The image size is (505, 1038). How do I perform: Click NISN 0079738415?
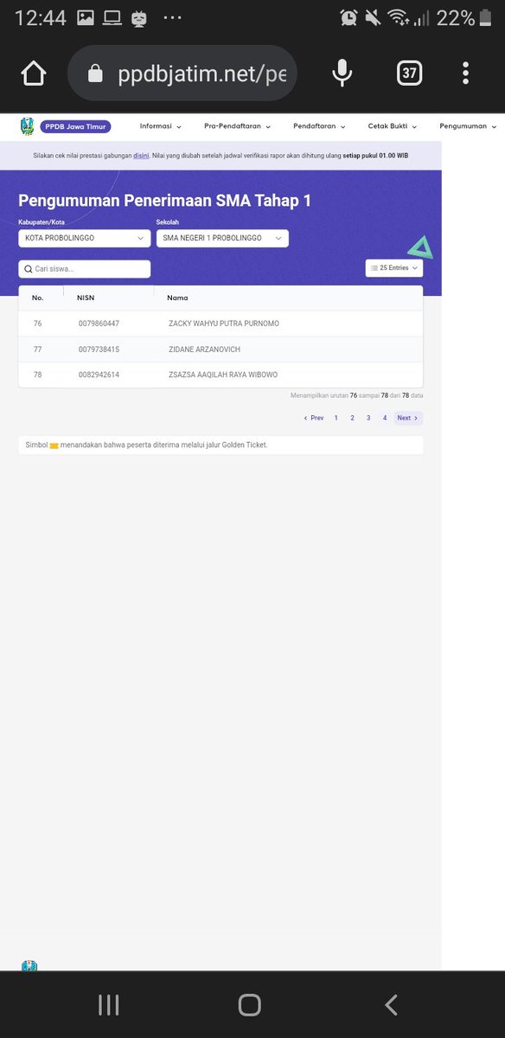coord(99,349)
